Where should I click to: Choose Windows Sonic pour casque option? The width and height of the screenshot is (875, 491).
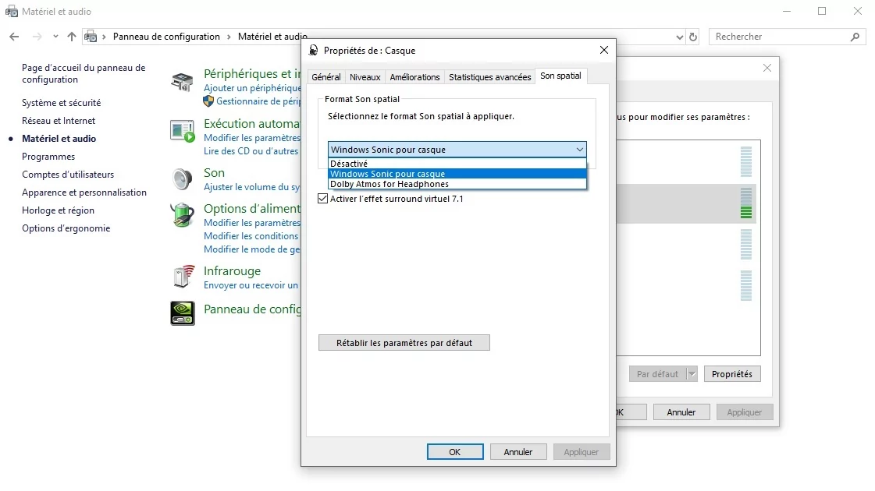tap(457, 174)
